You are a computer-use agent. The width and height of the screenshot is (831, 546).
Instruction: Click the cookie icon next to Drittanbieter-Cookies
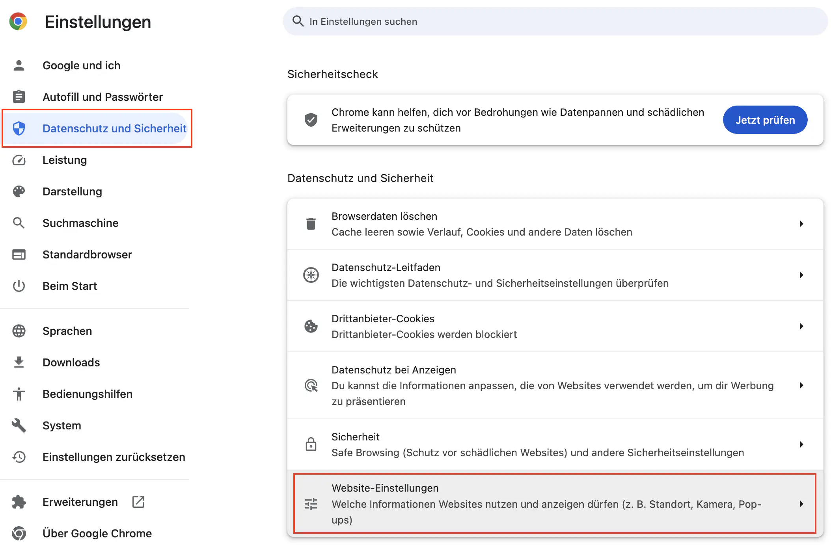(311, 326)
